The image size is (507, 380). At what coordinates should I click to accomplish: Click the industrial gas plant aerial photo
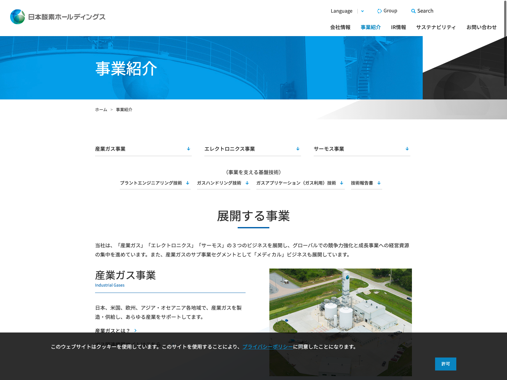coord(340,300)
